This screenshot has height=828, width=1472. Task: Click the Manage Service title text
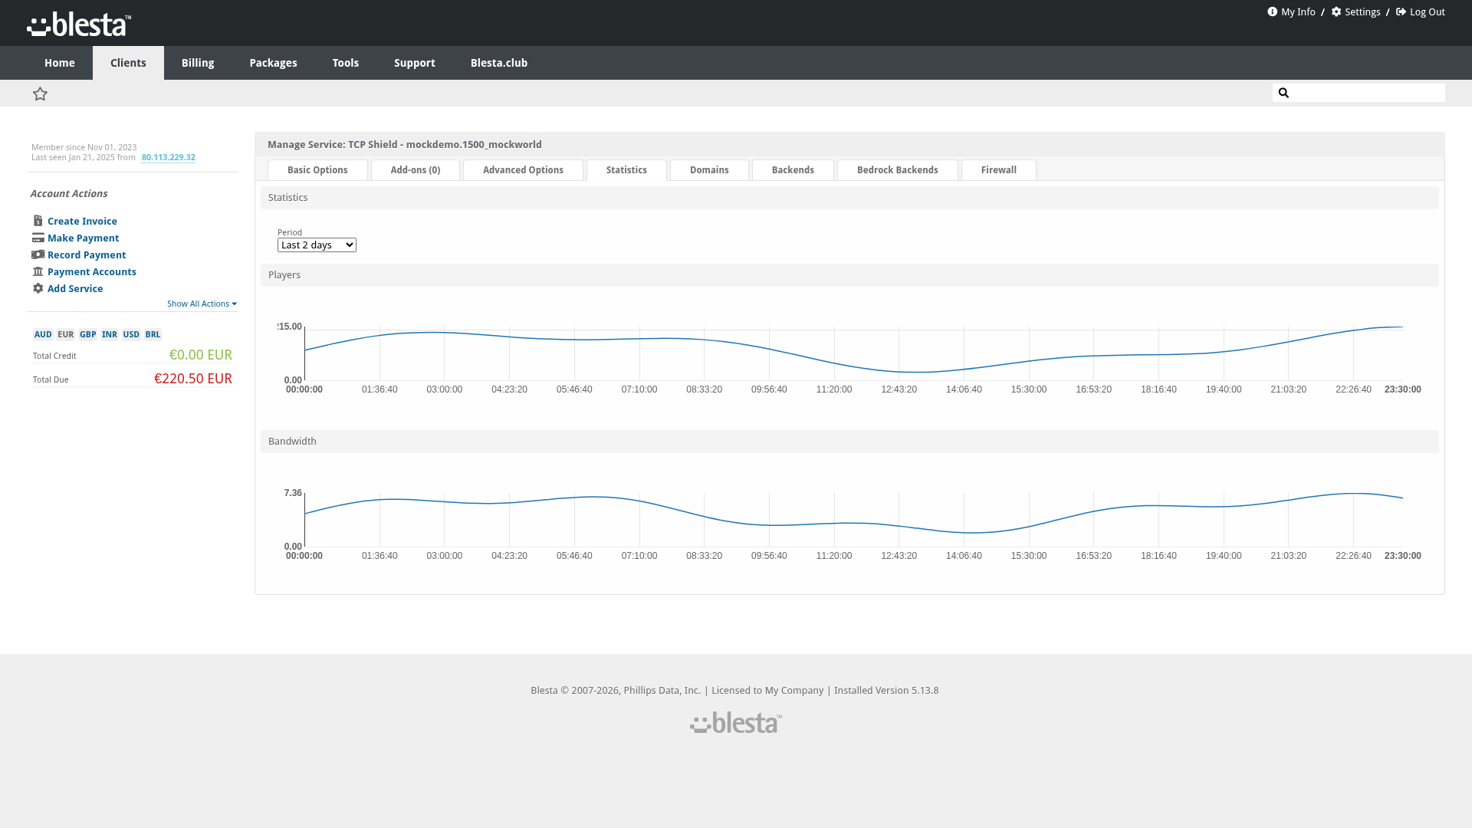(x=405, y=144)
